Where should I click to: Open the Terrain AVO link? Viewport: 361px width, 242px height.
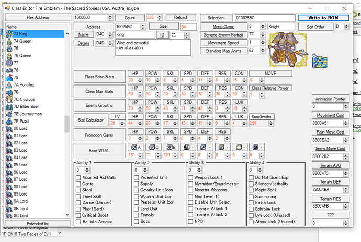pos(330,165)
